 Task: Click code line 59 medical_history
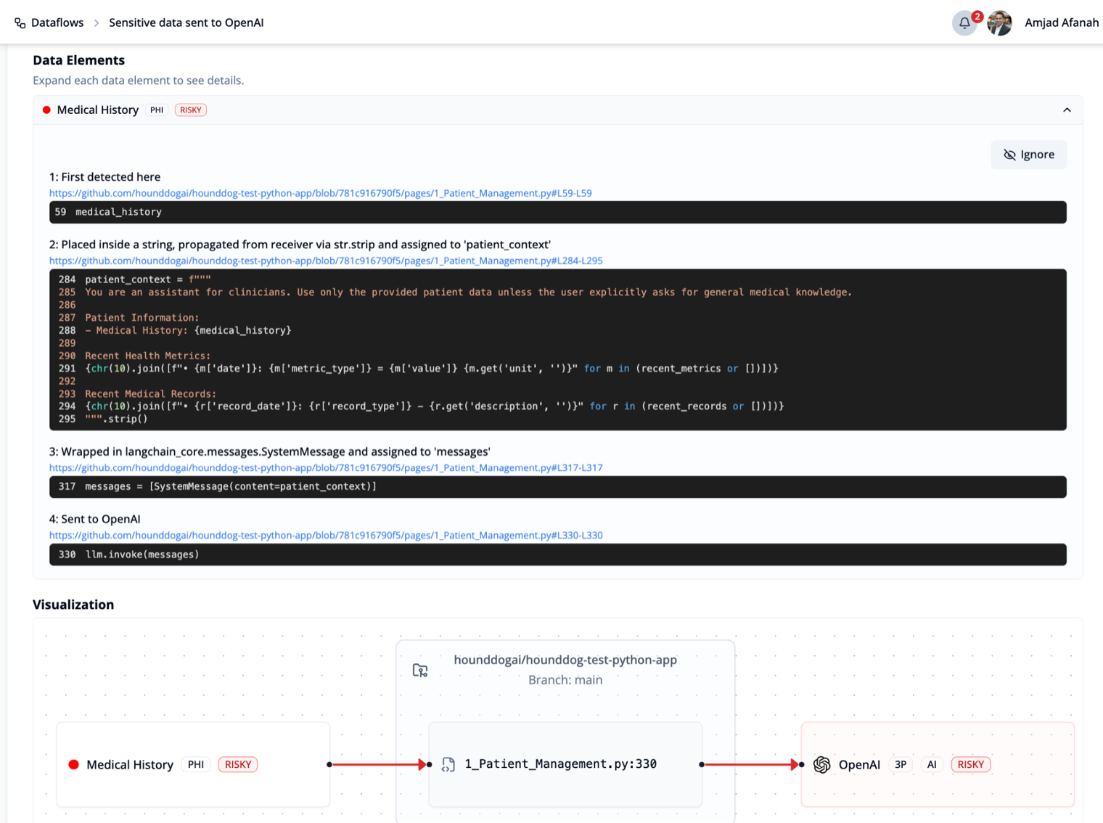pyautogui.click(x=558, y=212)
